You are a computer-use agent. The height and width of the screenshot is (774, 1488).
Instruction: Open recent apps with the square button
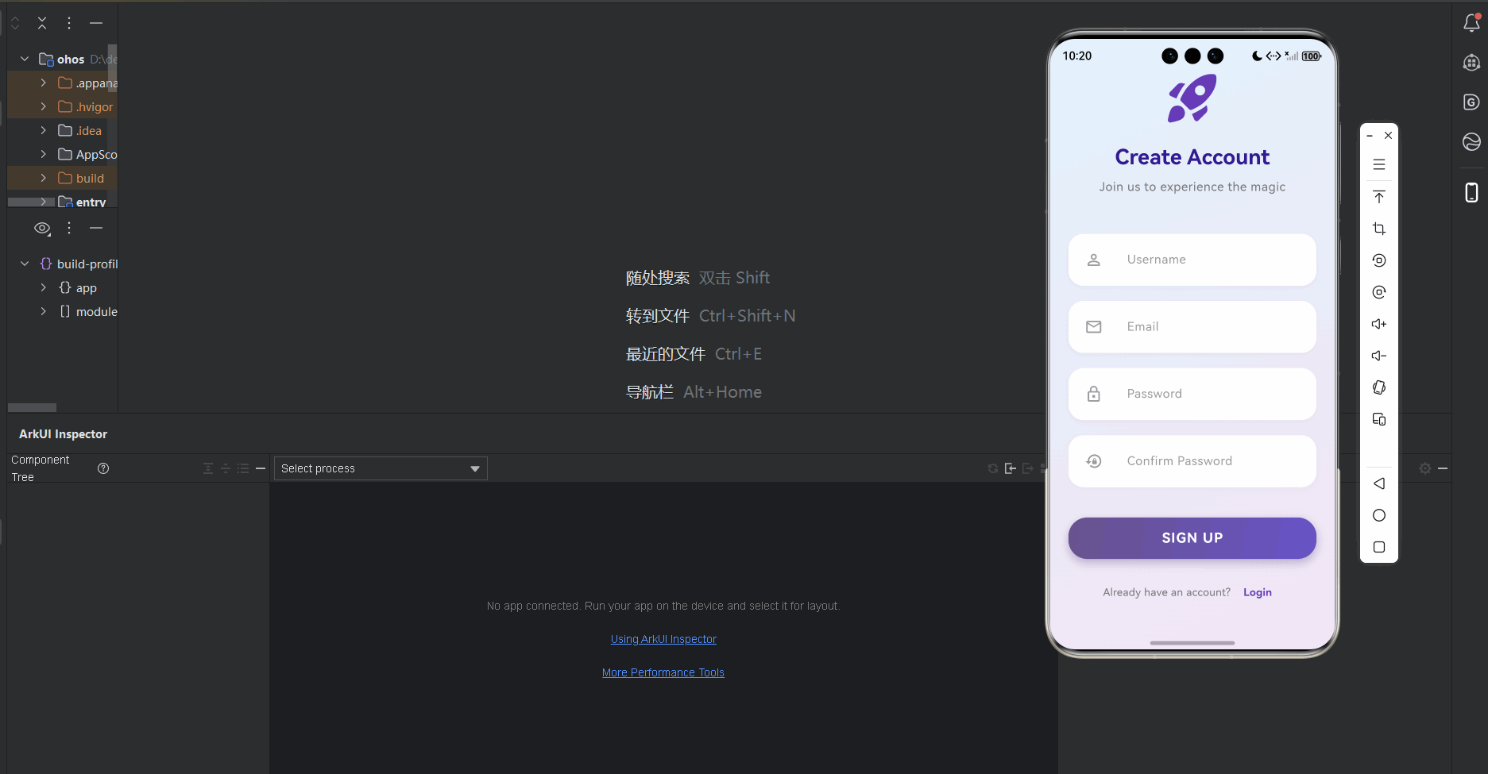coord(1378,547)
